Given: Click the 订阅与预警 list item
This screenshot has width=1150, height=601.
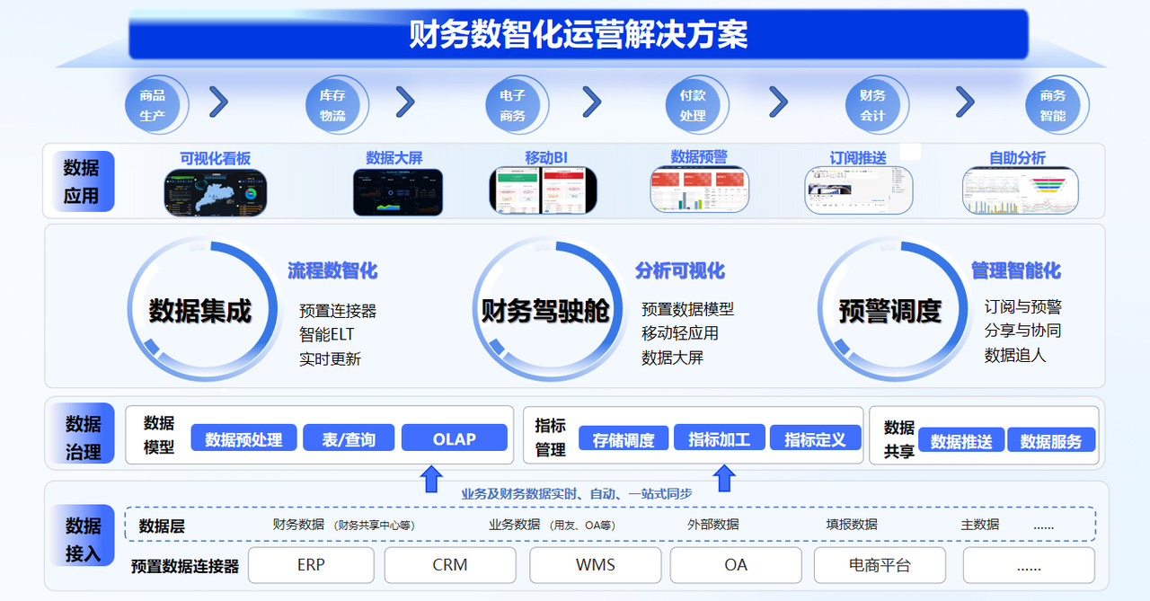Looking at the screenshot, I should click(1022, 306).
